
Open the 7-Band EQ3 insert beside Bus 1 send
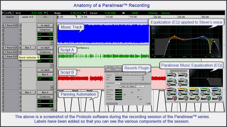(11, 48)
